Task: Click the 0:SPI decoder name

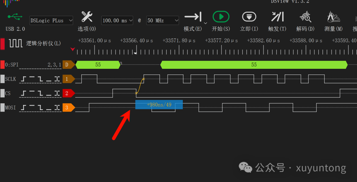Action: 12,65
